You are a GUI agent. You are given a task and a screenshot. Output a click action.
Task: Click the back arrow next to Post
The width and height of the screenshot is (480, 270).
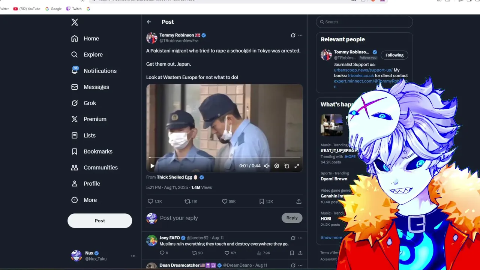click(x=149, y=22)
